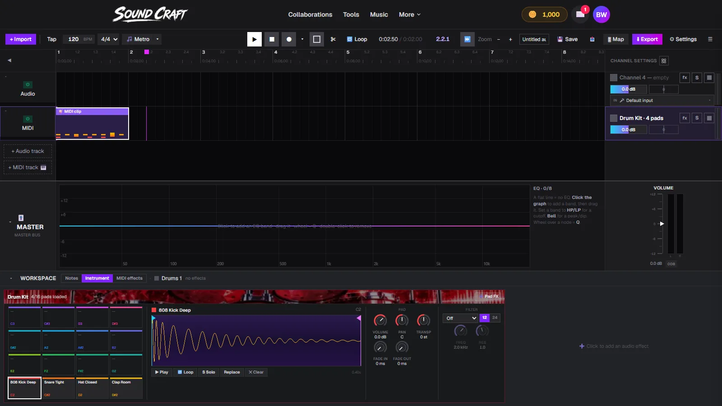Collapse the Master section expander
The width and height of the screenshot is (722, 406).
pyautogui.click(x=10, y=222)
